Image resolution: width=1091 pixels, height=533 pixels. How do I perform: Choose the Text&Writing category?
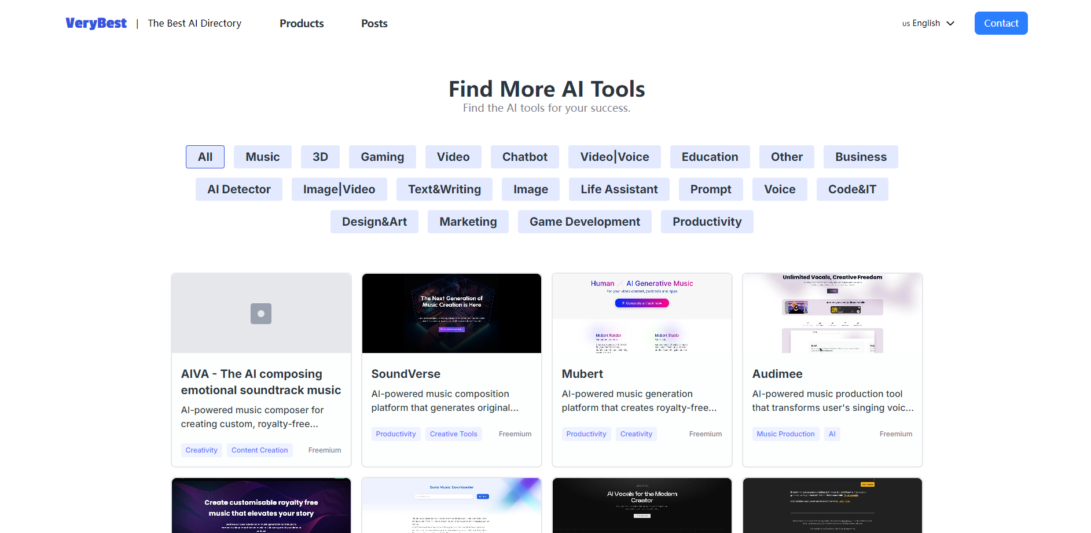(445, 189)
